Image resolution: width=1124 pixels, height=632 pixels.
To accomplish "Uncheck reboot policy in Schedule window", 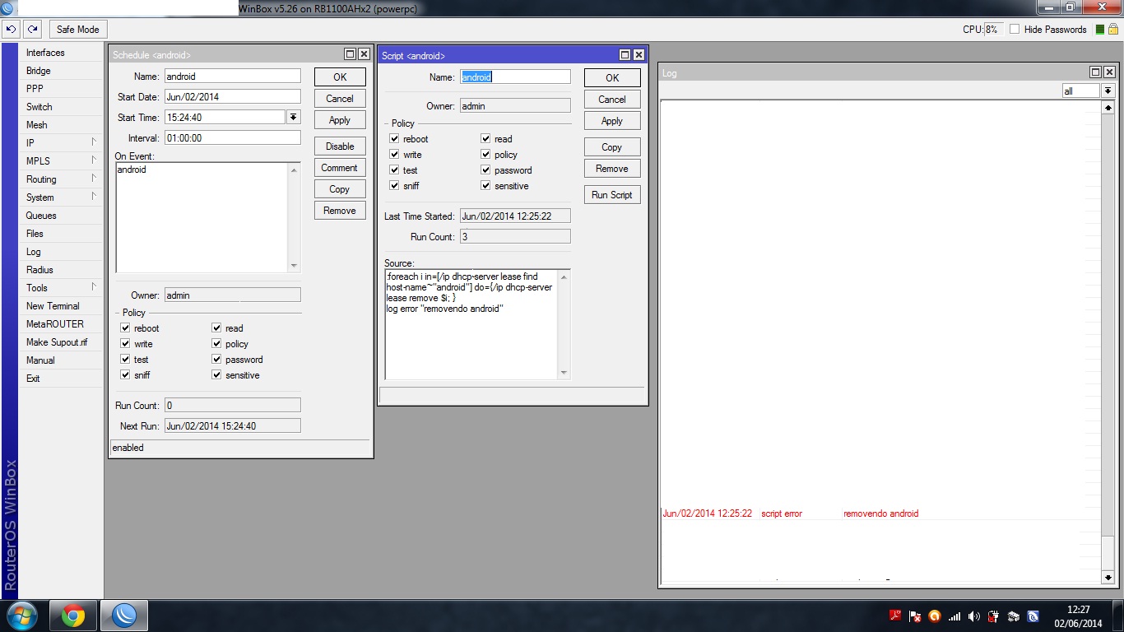I will (x=125, y=328).
